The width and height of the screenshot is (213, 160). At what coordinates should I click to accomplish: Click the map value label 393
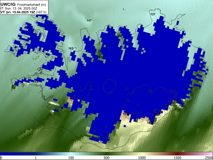(x=120, y=36)
